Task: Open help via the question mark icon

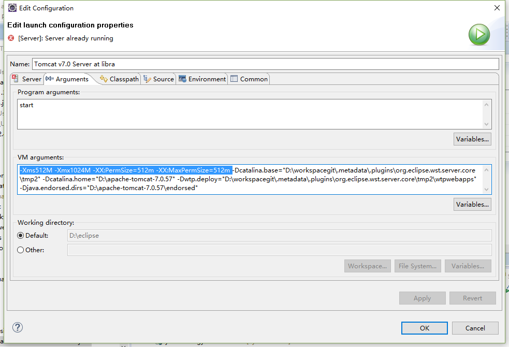Action: tap(18, 327)
